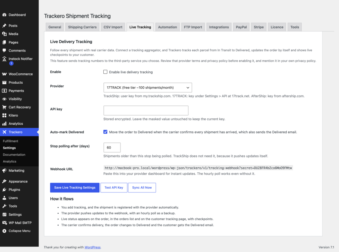The width and height of the screenshot is (339, 252).
Task: Go to the CSV Import tab
Action: (x=113, y=27)
